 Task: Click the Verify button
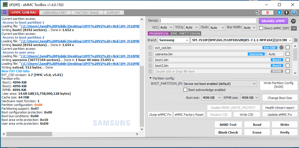click(x=285, y=132)
